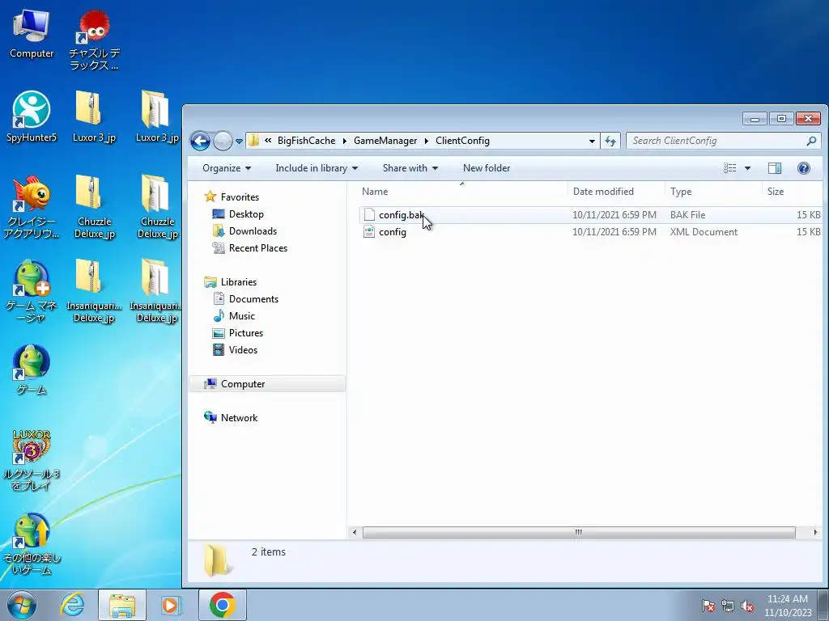Screen dimensions: 829x621
Task: Sort by the Size column header
Action: pyautogui.click(x=792, y=191)
